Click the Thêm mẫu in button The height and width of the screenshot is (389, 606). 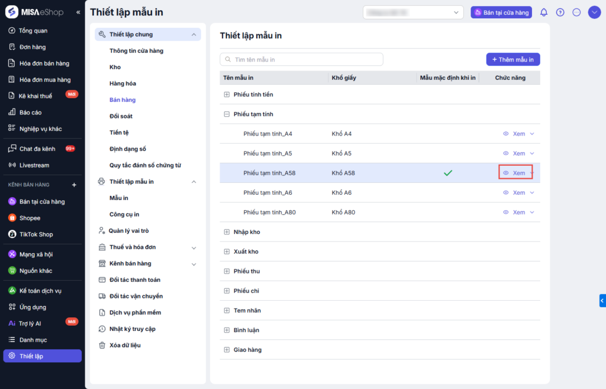[x=512, y=59]
